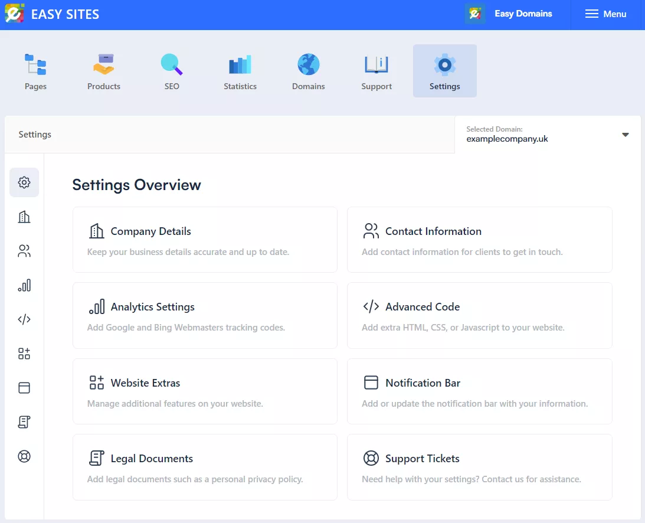645x523 pixels.
Task: Click the Advanced Code sidebar icon
Action: coord(24,319)
